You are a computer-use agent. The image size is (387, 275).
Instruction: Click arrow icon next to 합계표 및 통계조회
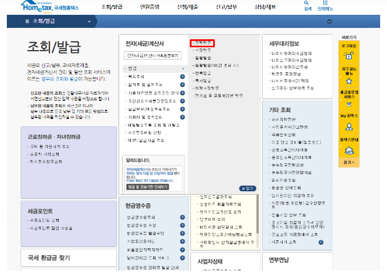tap(182, 85)
